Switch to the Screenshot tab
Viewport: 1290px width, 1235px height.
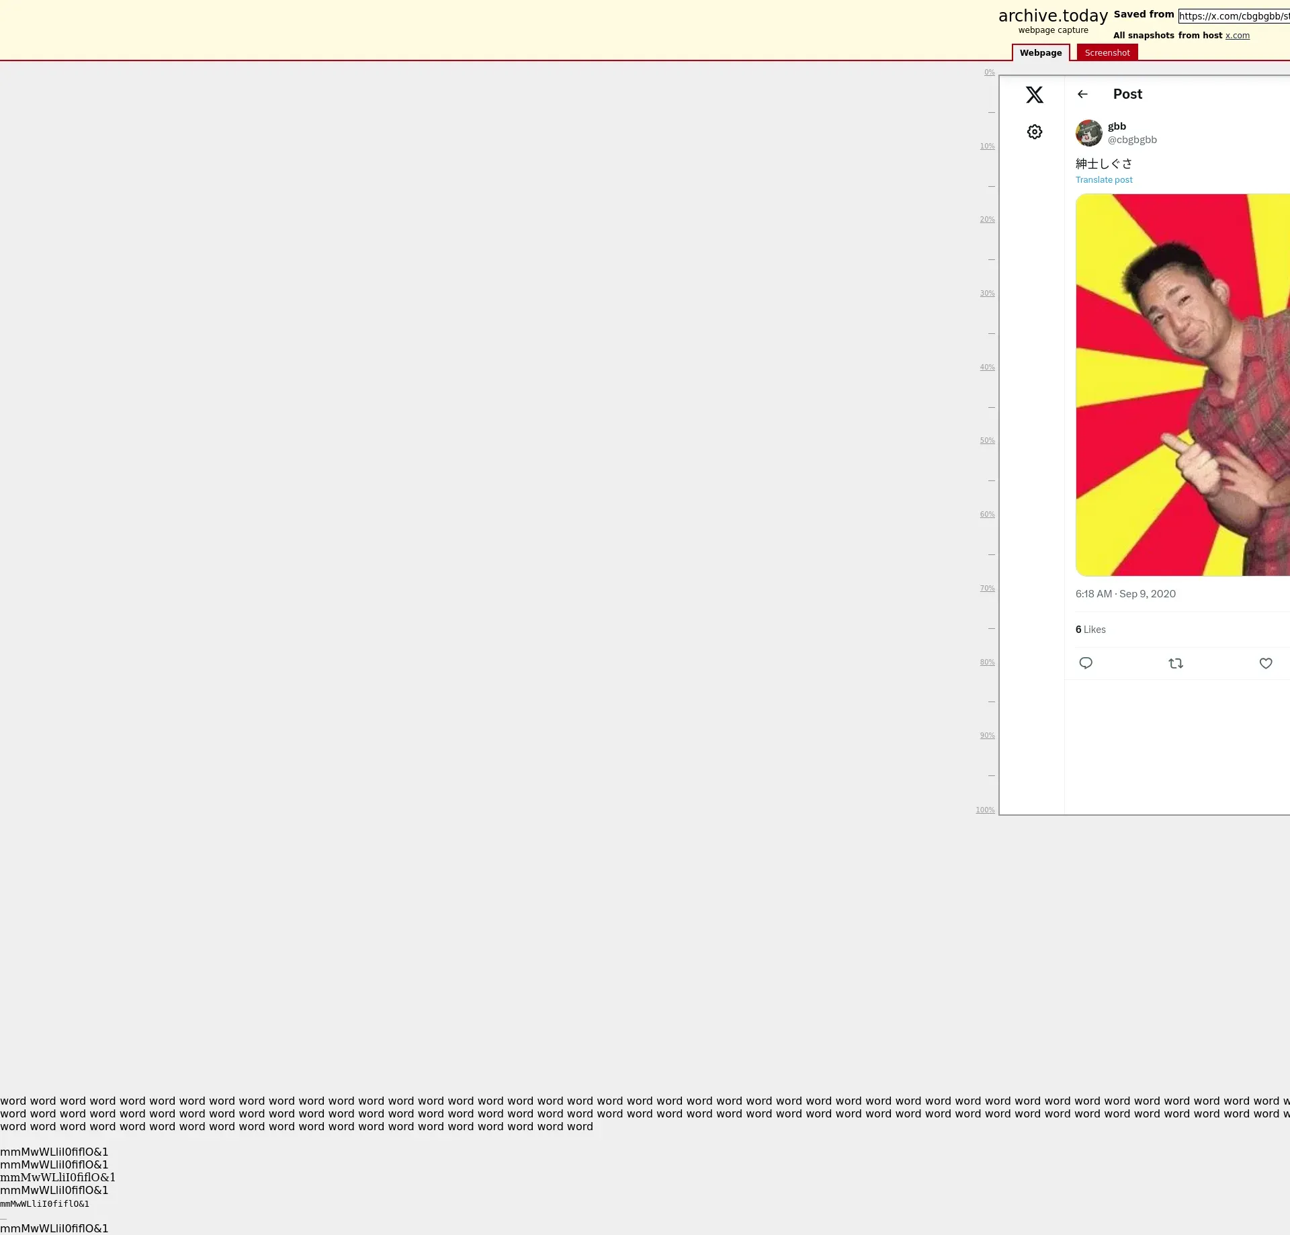[x=1107, y=52]
